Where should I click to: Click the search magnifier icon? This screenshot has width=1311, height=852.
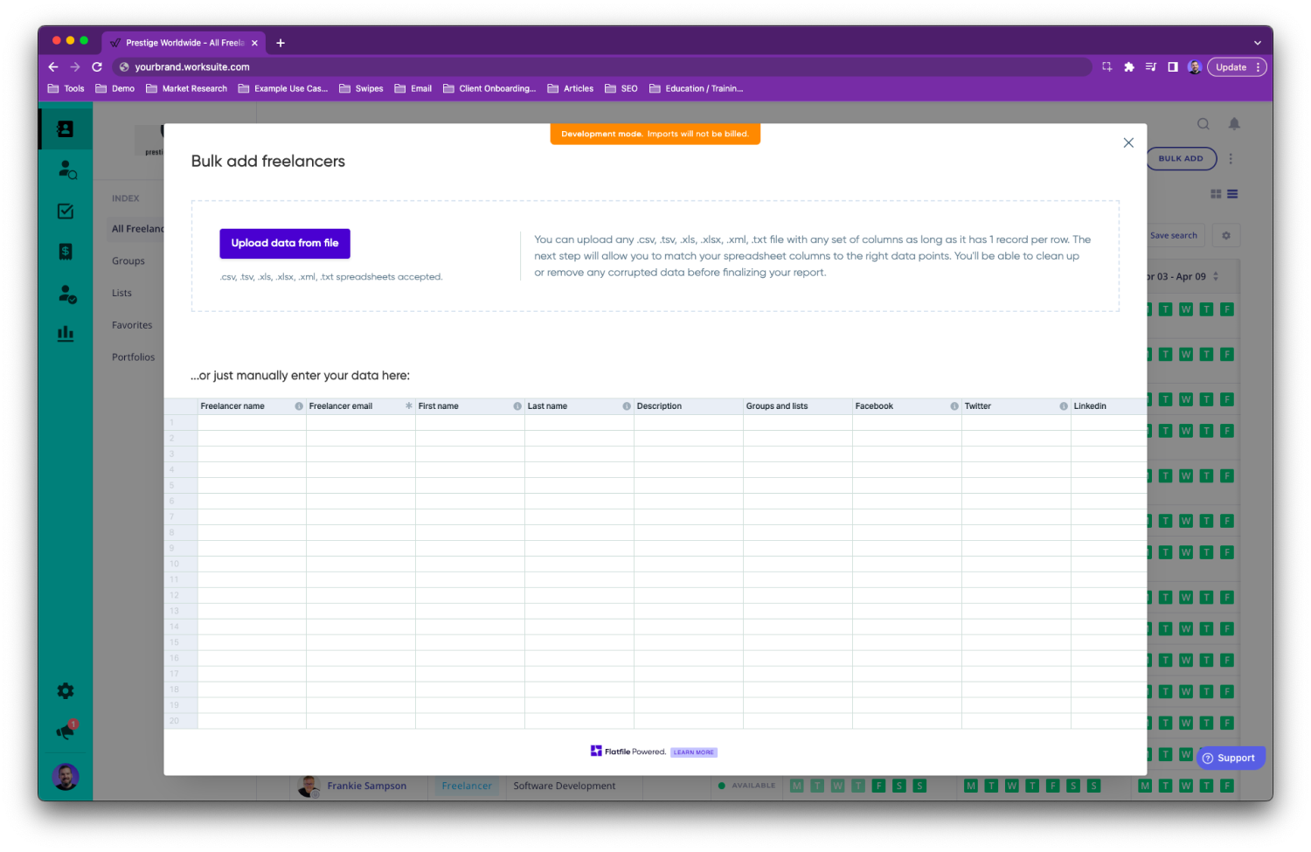[1203, 124]
